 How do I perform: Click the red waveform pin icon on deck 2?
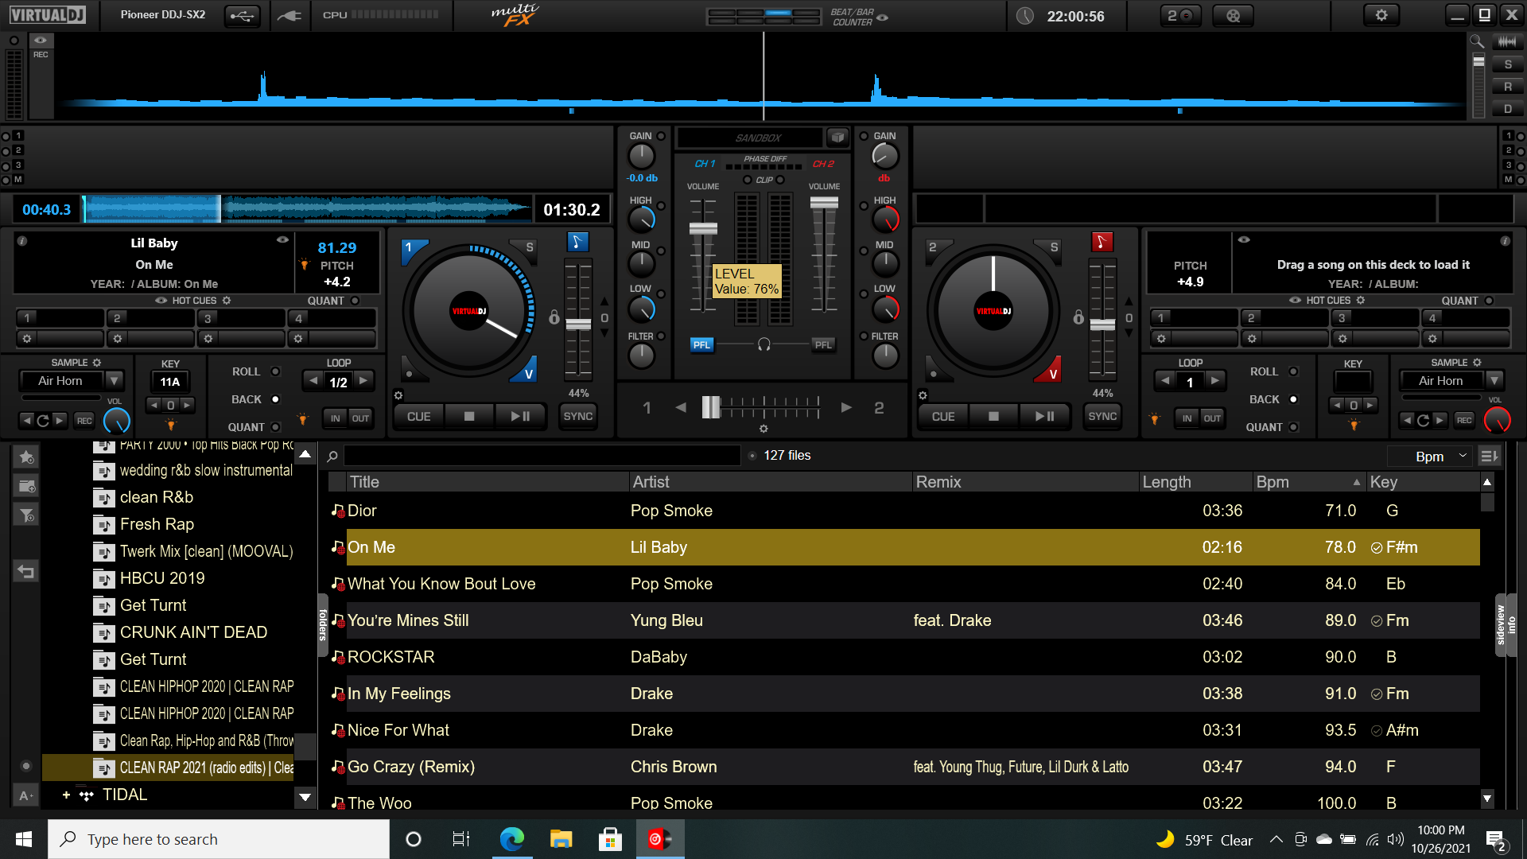1102,242
